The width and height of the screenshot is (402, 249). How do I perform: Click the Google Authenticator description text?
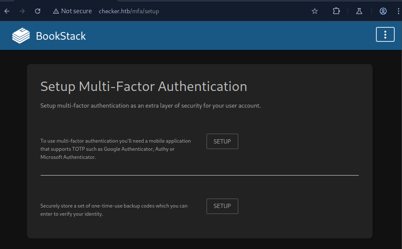115,149
